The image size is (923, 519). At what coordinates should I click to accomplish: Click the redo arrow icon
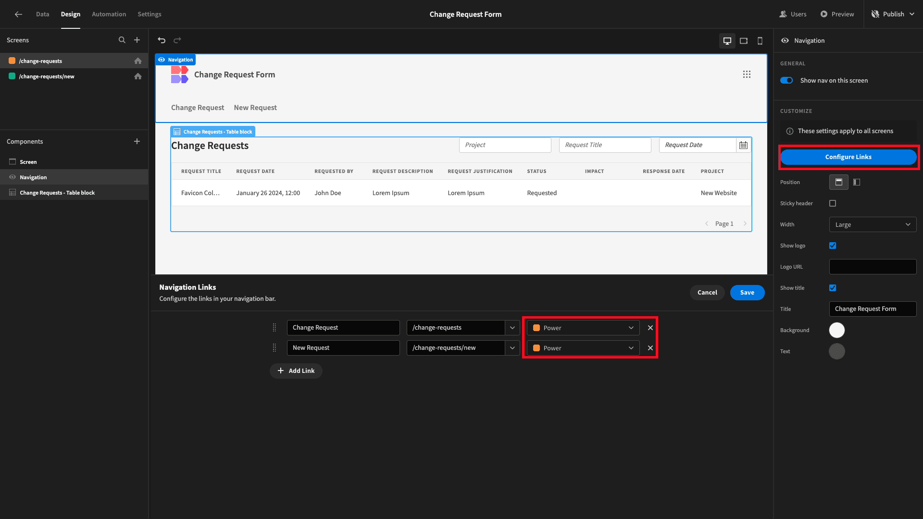coord(177,40)
